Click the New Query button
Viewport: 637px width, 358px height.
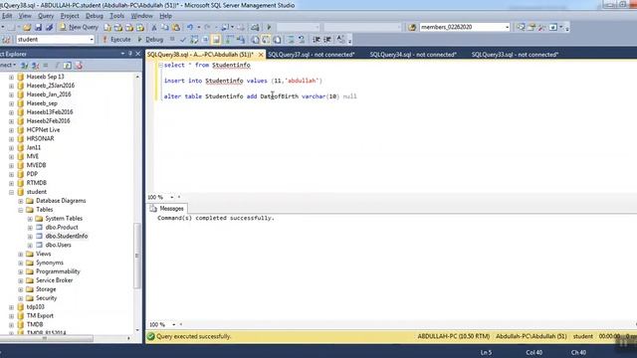[x=79, y=27]
